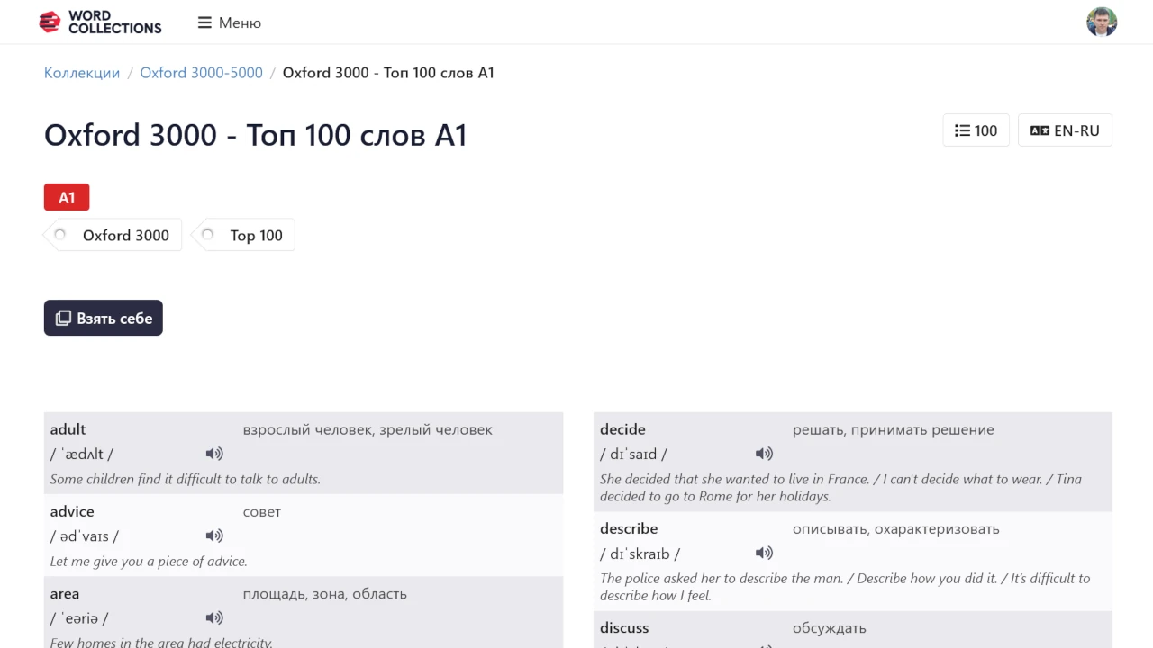The height and width of the screenshot is (648, 1153).
Task: Click the word discuss
Action: [624, 627]
